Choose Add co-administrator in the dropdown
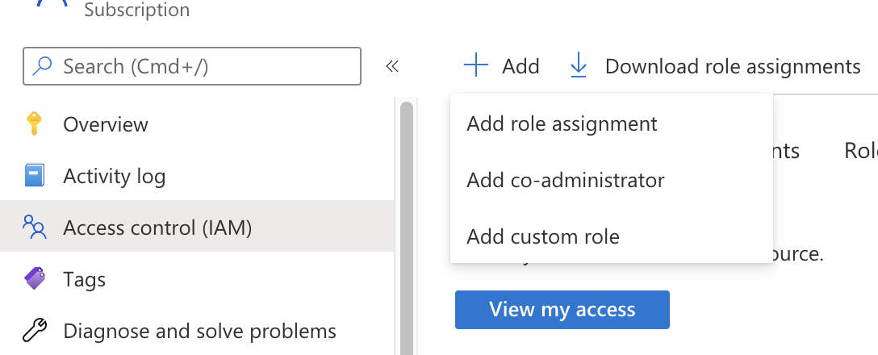878x355 pixels. [x=565, y=180]
